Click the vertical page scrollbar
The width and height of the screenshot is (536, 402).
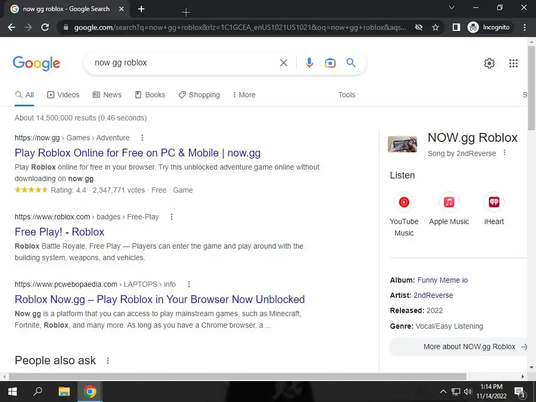[x=531, y=87]
